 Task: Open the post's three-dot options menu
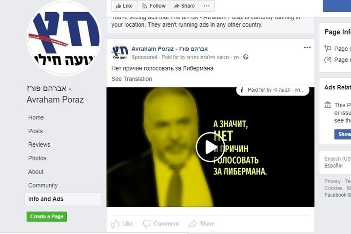[307, 47]
